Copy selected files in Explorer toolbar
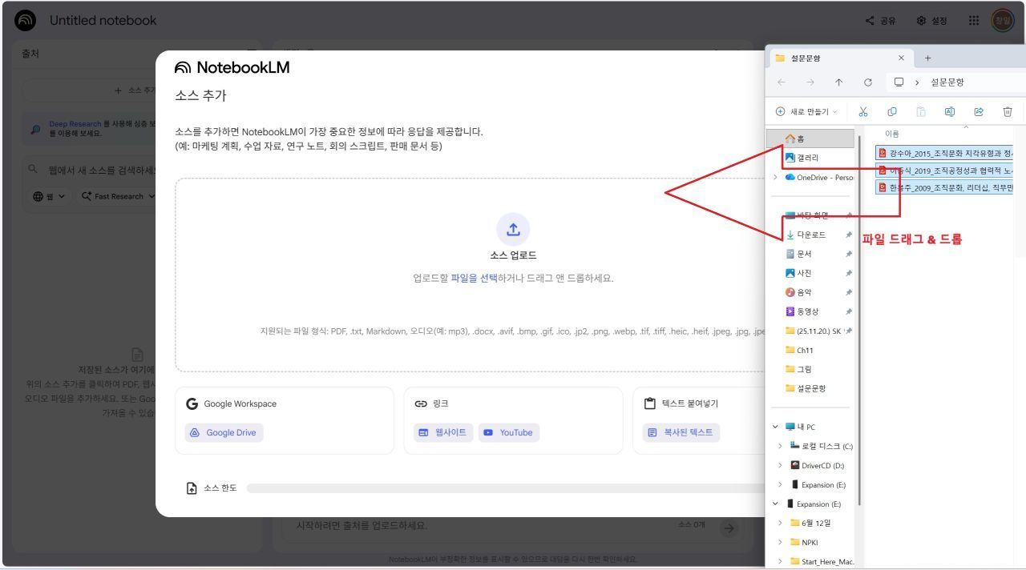 (892, 112)
